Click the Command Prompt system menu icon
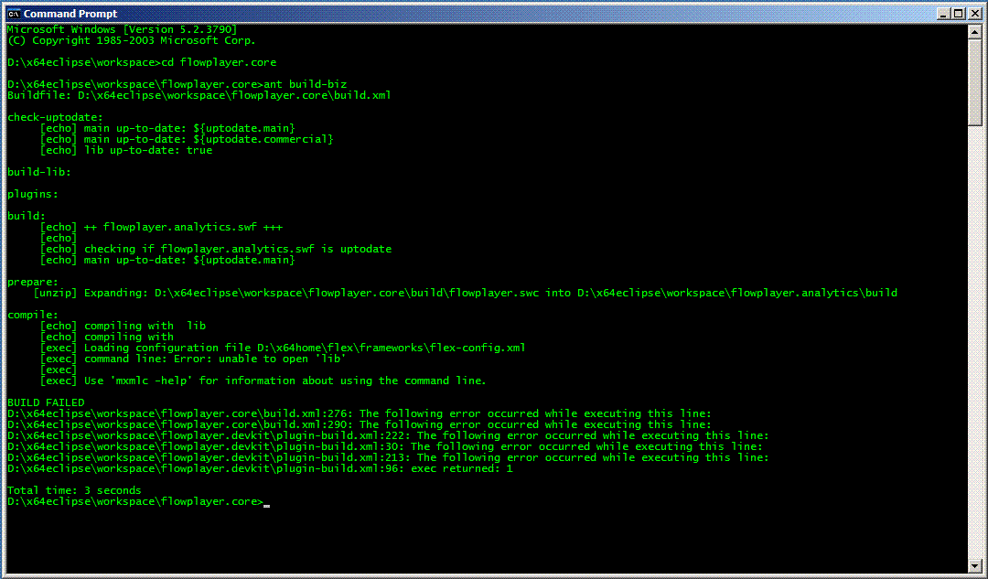 coord(13,13)
